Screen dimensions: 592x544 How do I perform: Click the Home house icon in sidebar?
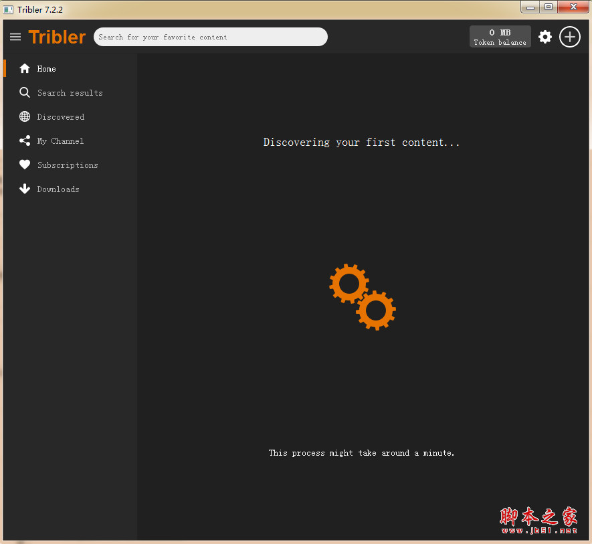(25, 68)
